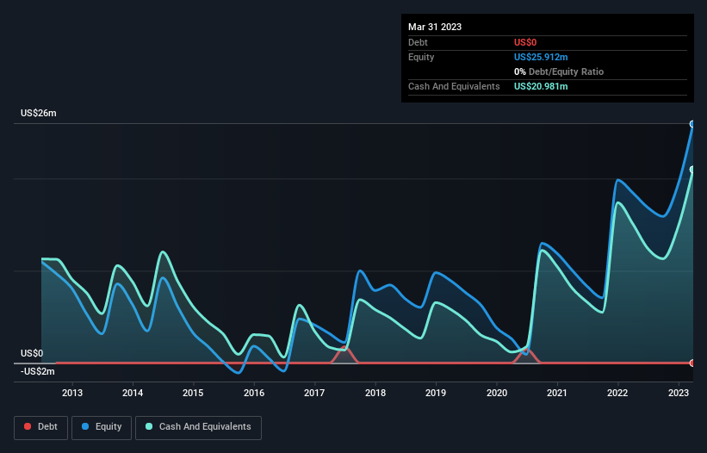Select the red Debt endpoint marker for Mar 2023
This screenshot has width=707, height=453.
pyautogui.click(x=692, y=363)
